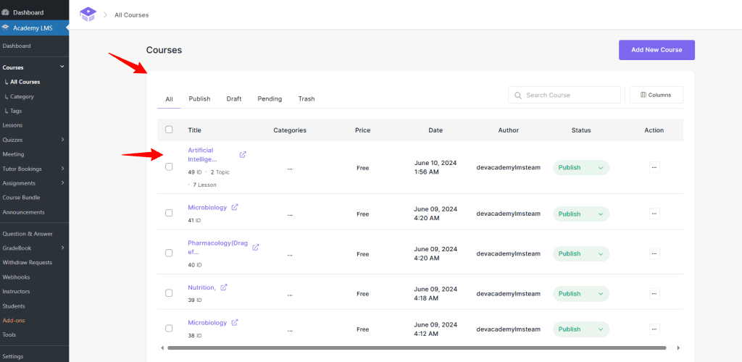Open the Columns visibility button
The width and height of the screenshot is (742, 362).
tap(656, 95)
